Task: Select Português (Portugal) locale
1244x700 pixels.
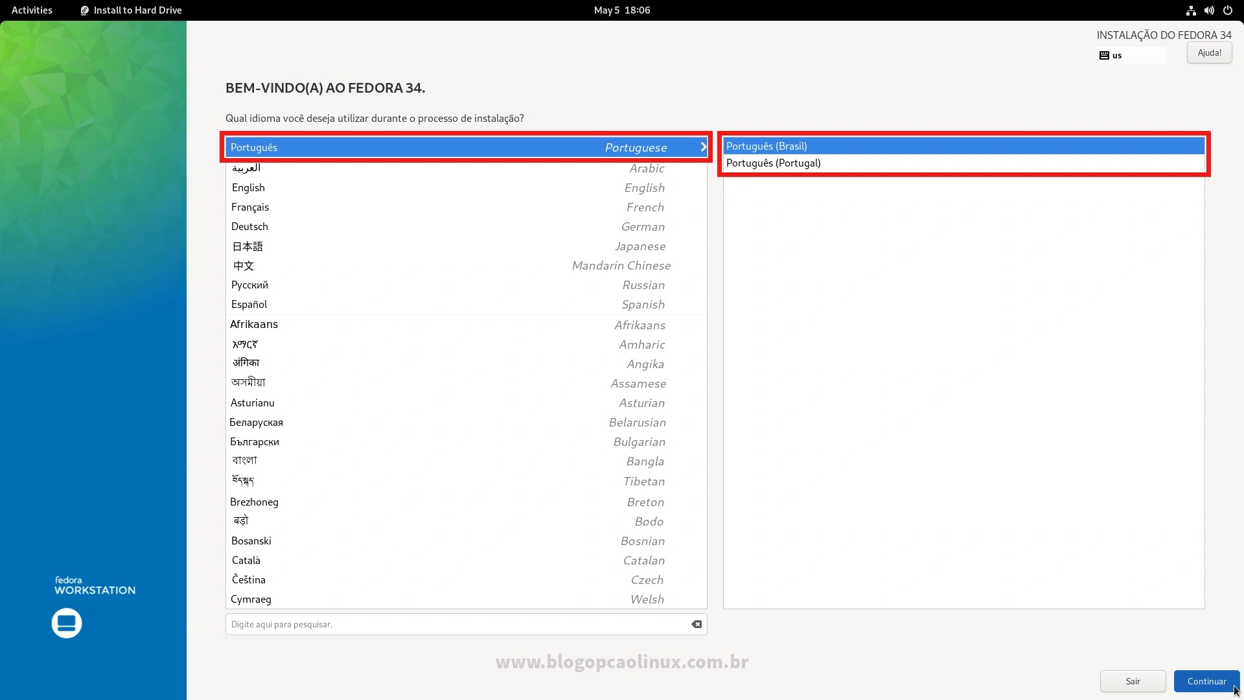Action: (x=963, y=163)
